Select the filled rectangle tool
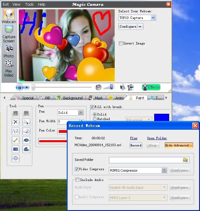Image resolution: width=200 pixels, height=211 pixels. click(x=16, y=149)
